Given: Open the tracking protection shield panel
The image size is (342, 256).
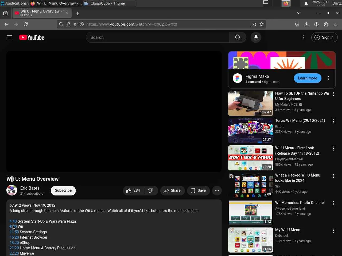Looking at the screenshot, I should (x=61, y=24).
